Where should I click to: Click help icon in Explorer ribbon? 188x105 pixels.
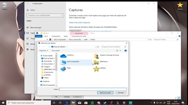point(179,36)
